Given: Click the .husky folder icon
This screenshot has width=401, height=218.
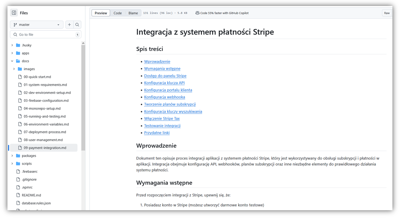Looking at the screenshot, I should (x=18, y=45).
